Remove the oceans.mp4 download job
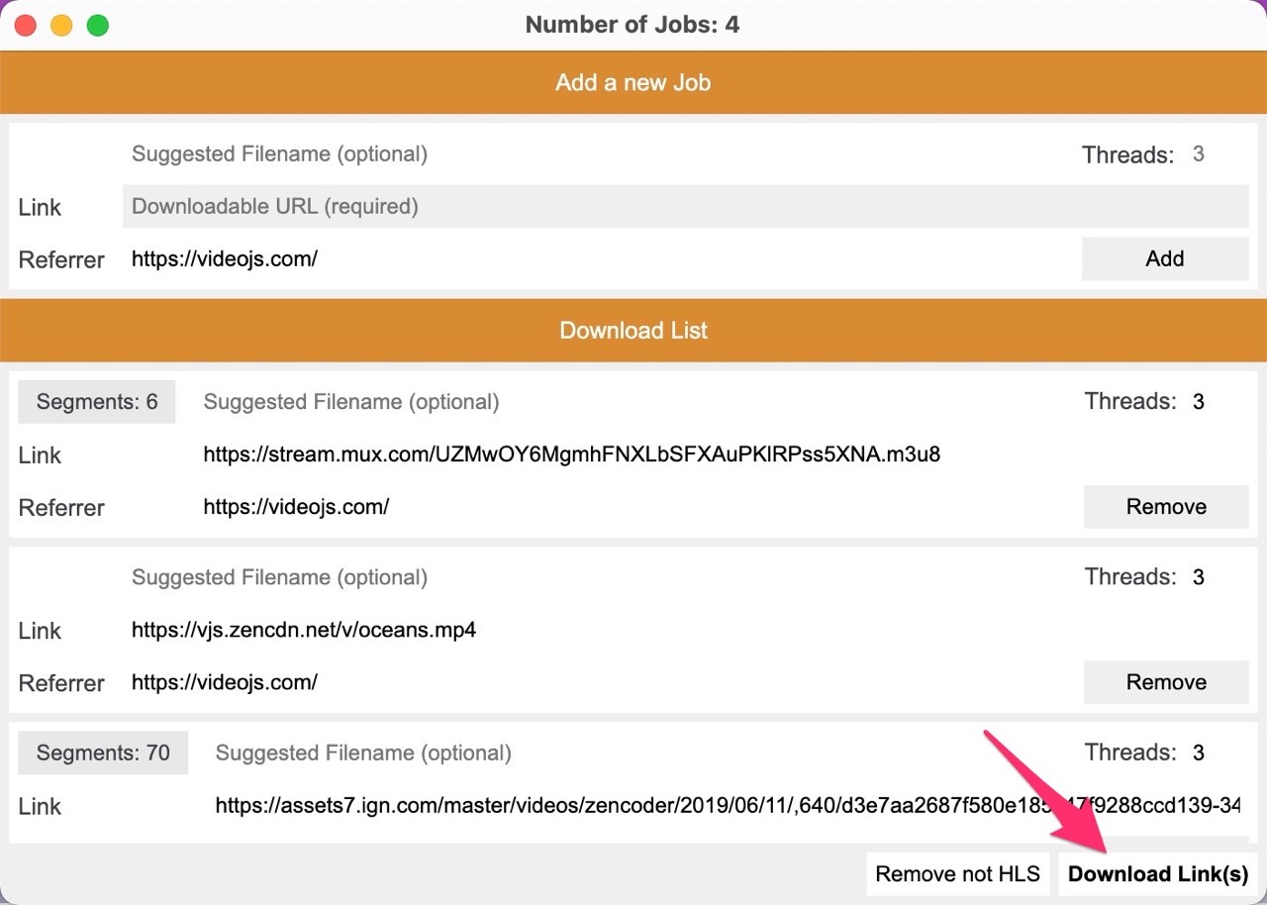 click(x=1166, y=682)
